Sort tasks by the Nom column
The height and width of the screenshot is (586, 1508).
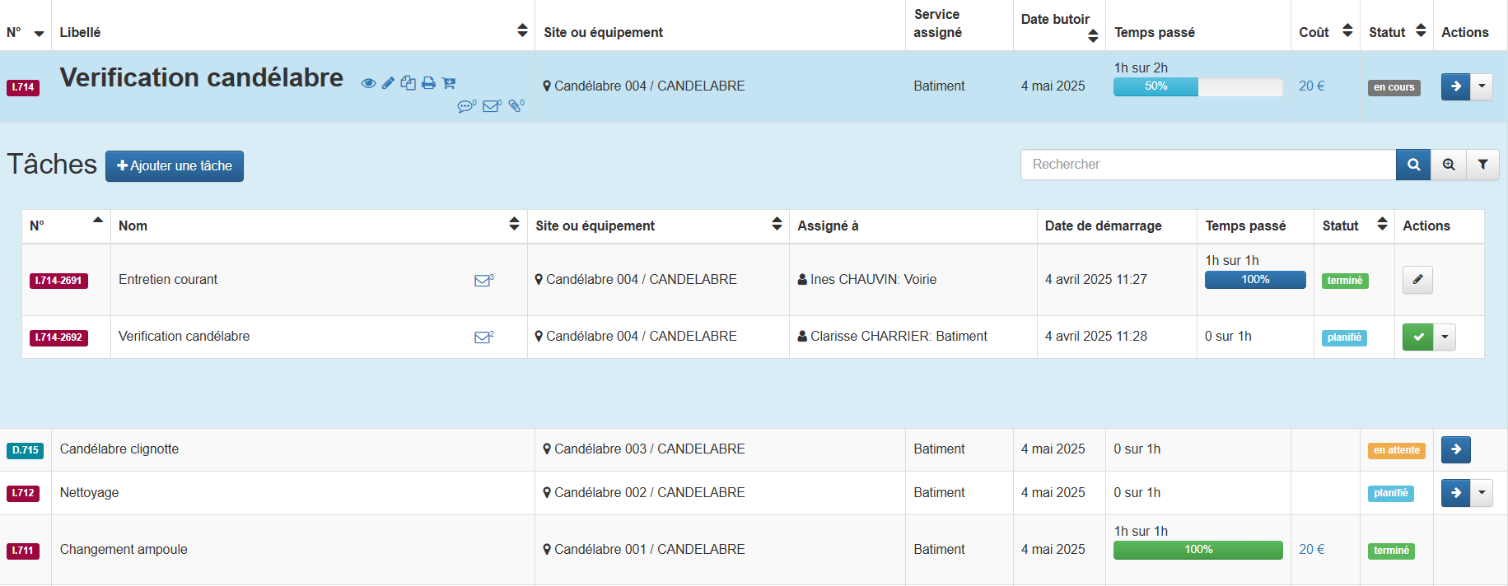click(x=514, y=225)
